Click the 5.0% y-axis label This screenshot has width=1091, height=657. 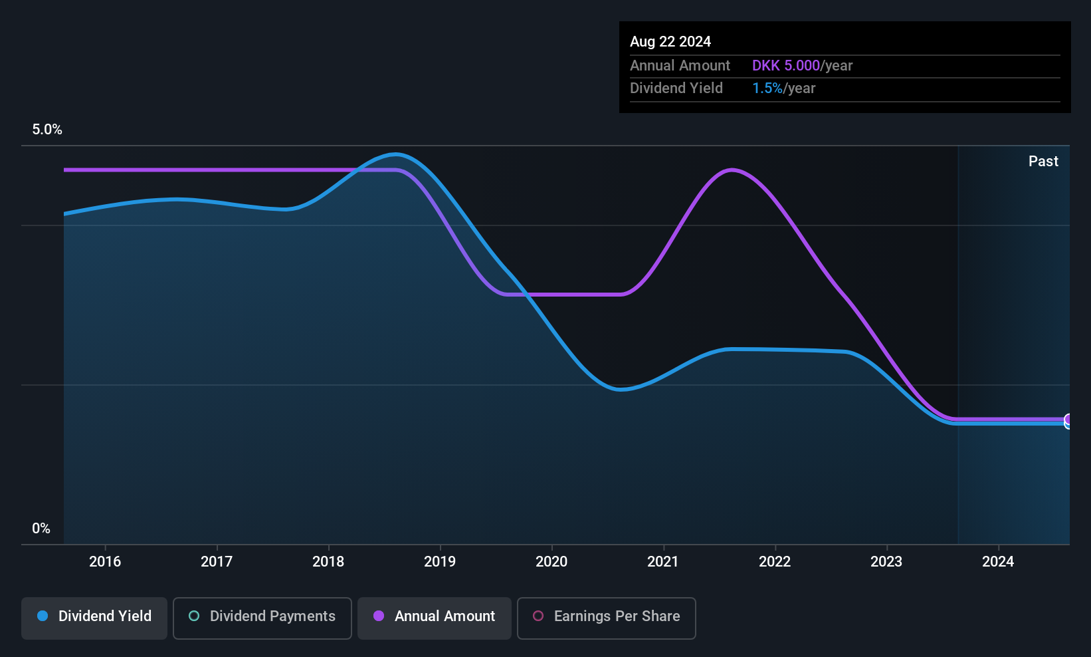(x=47, y=129)
